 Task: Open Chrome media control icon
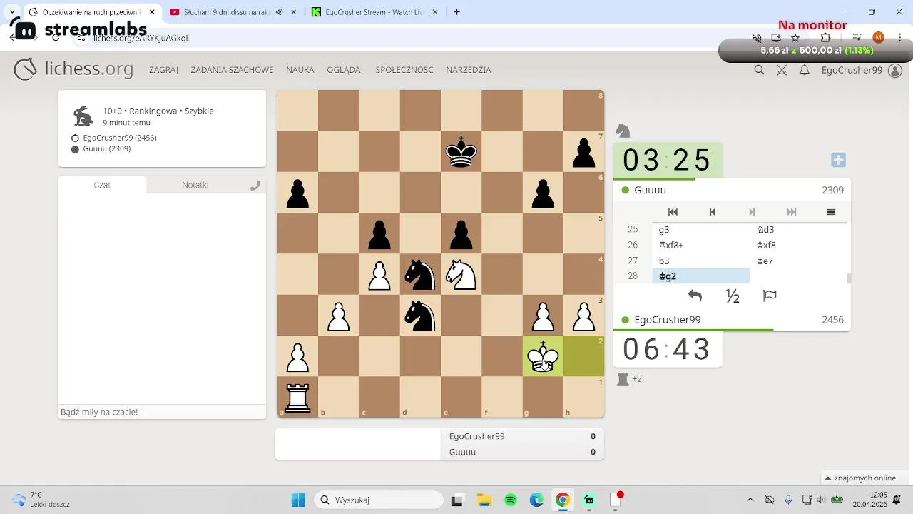tap(857, 38)
